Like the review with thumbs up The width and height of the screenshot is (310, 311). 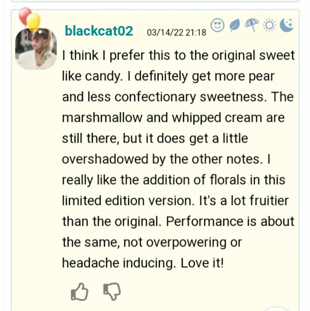[x=80, y=292]
